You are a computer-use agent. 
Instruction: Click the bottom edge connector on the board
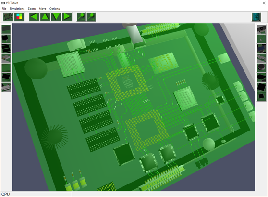(162, 177)
